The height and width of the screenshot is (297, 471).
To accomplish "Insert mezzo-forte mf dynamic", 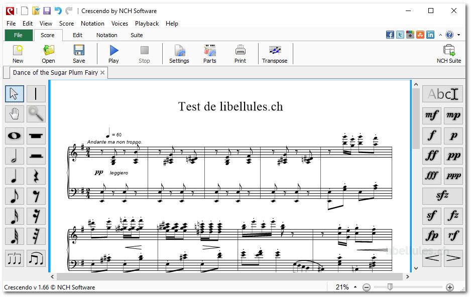I will pyautogui.click(x=432, y=115).
